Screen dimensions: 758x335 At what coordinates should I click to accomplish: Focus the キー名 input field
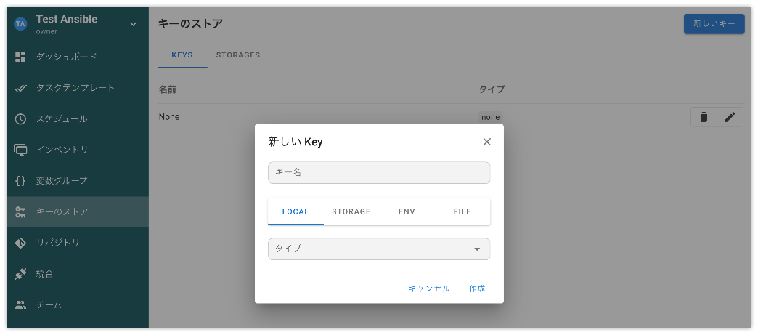click(379, 173)
